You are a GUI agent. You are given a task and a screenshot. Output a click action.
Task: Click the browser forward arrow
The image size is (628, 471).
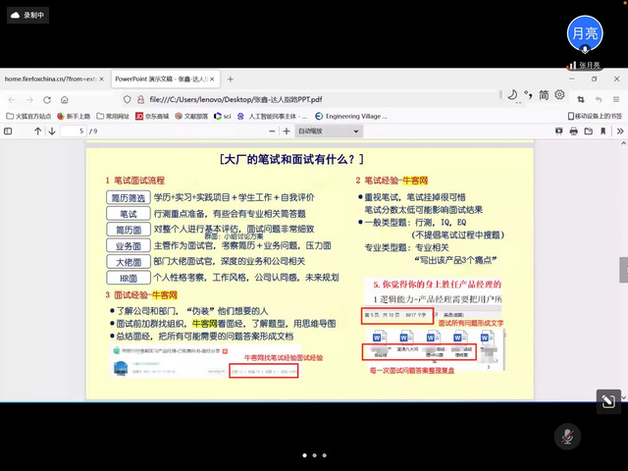[x=29, y=99]
